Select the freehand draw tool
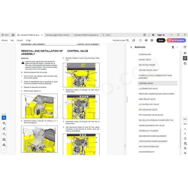Image resolution: width=188 pixels, height=188 pixels. (x=4, y=134)
